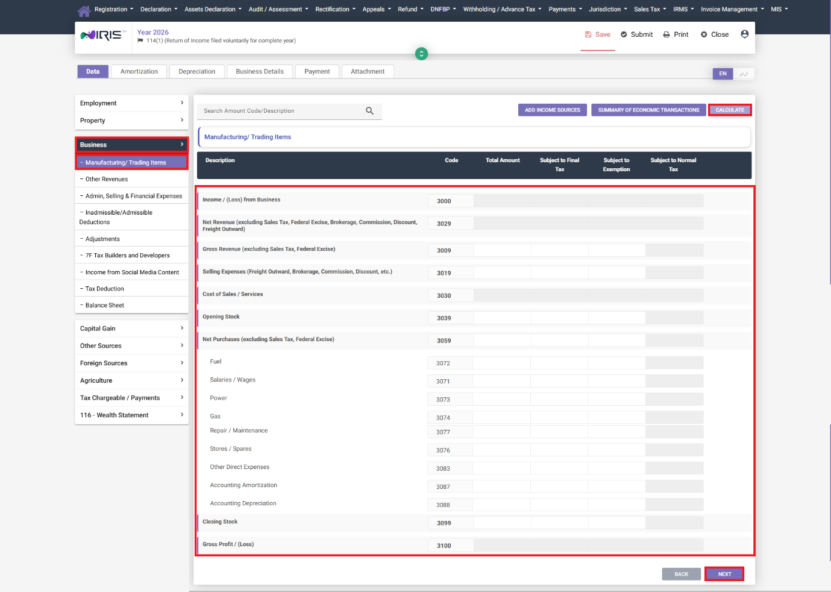Viewport: 831px width, 592px height.
Task: Open the Assets Declaration menu
Action: coord(213,9)
